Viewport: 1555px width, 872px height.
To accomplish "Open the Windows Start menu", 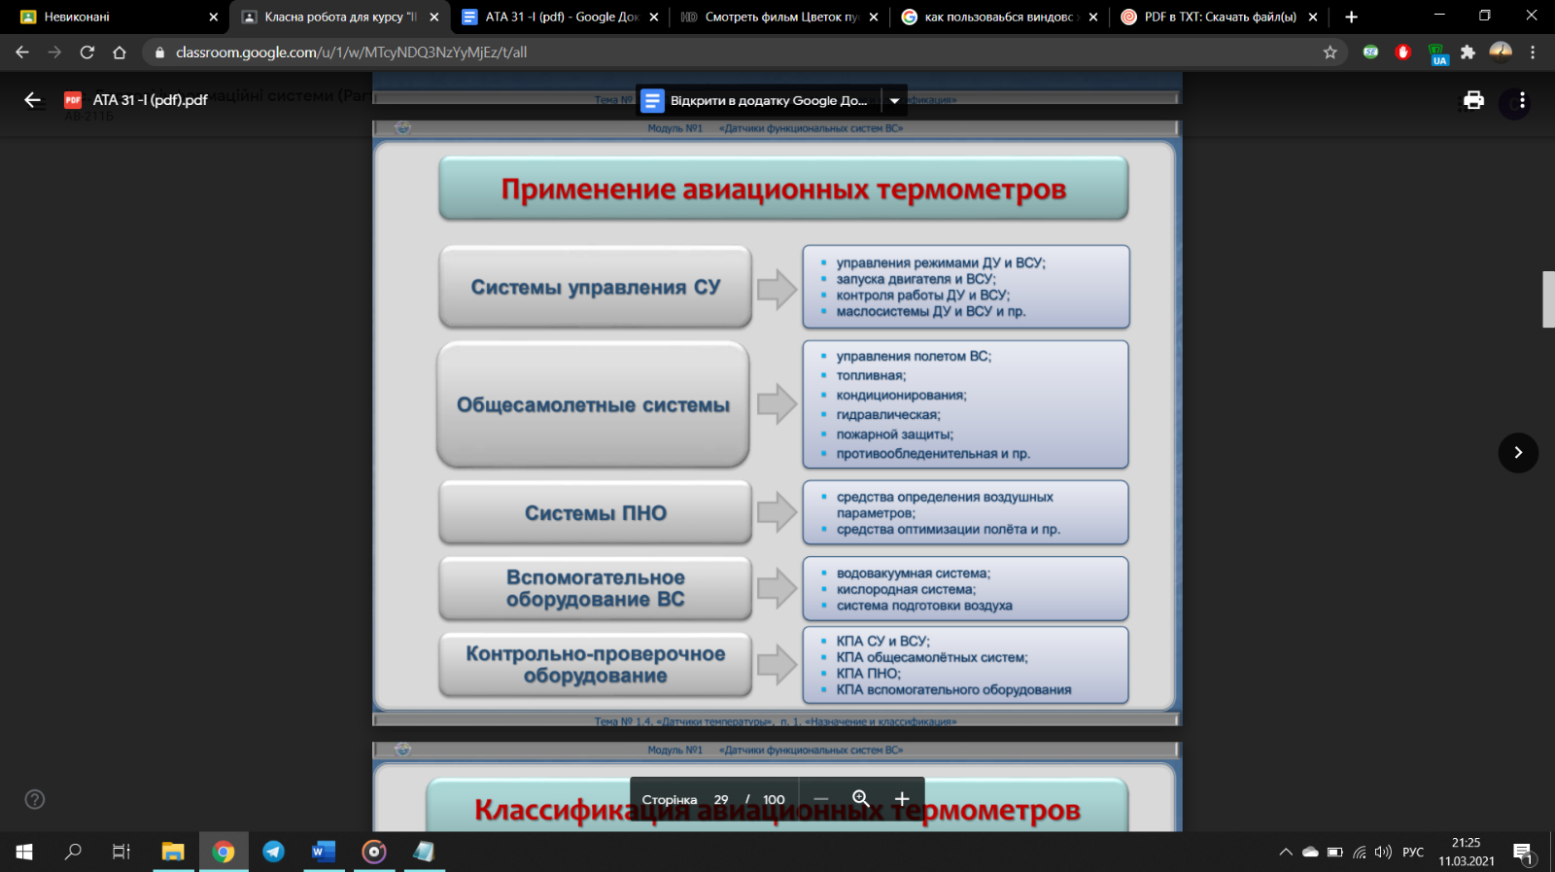I will tap(24, 852).
